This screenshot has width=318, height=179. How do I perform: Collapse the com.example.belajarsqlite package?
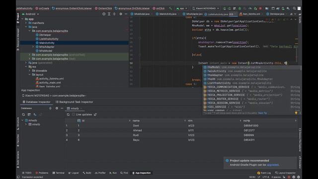pos(30,31)
